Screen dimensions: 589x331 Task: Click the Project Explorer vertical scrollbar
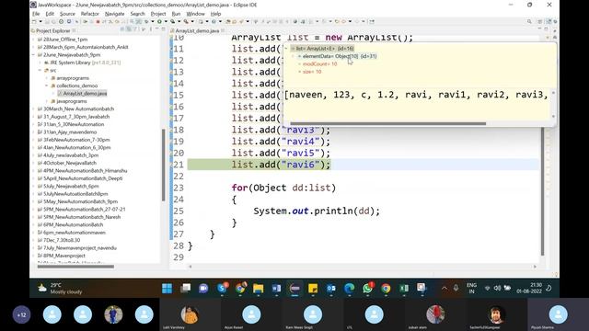(164, 165)
